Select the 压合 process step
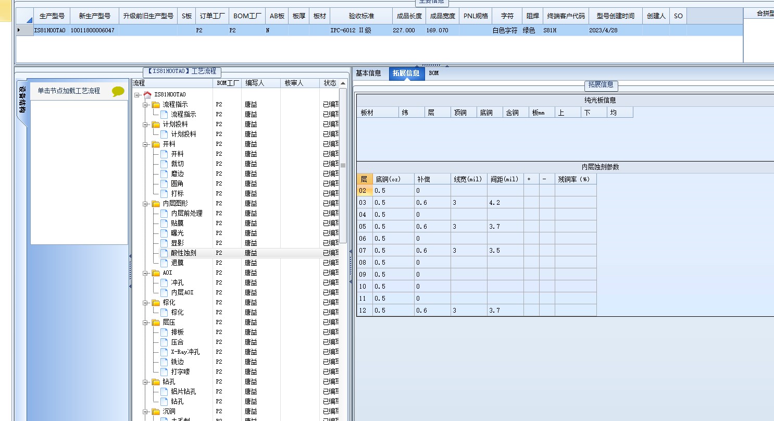The width and height of the screenshot is (774, 421). (x=177, y=342)
